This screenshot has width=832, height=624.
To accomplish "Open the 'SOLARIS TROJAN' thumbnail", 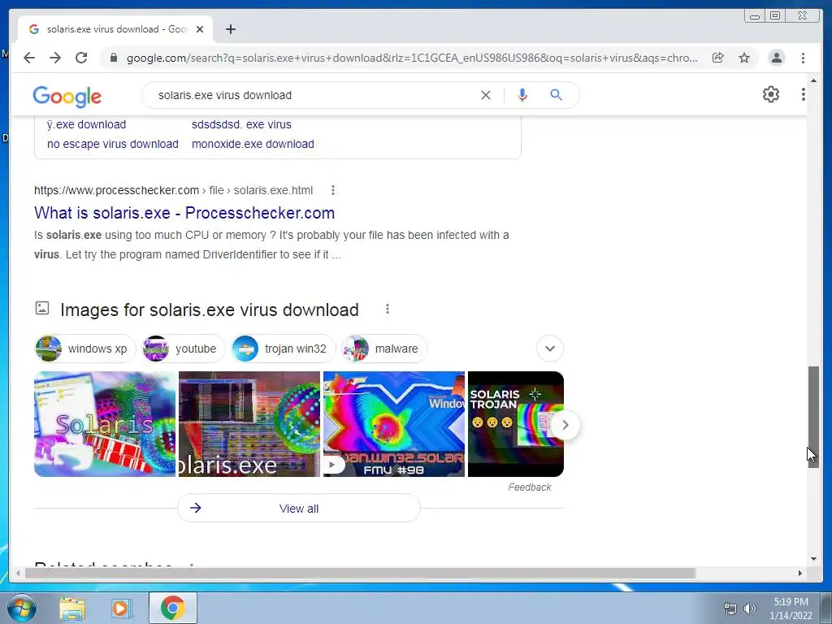I will coord(509,424).
